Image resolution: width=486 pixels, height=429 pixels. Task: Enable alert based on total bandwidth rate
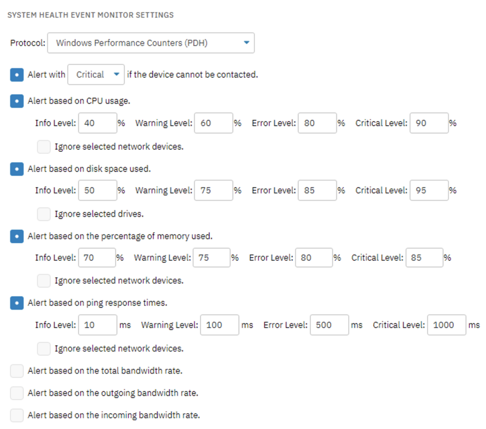point(17,371)
